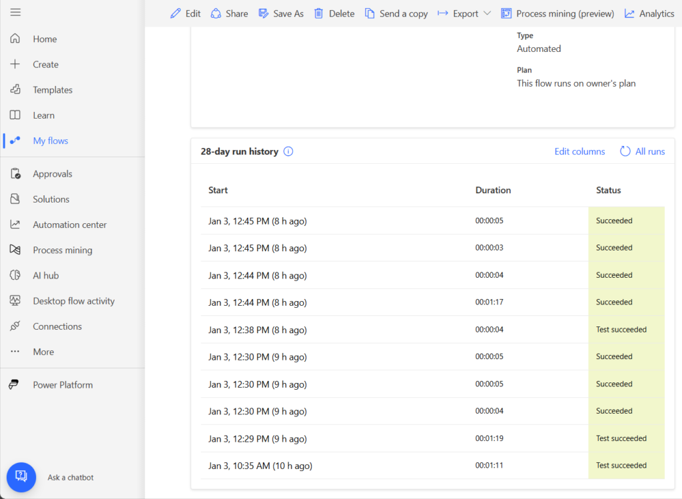Show the 28-day run history info tooltip
682x499 pixels.
(288, 151)
